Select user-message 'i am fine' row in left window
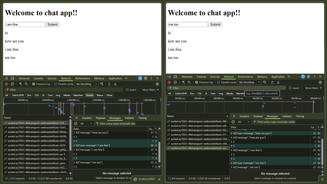This screenshot has width=327, height=184. (x=115, y=146)
